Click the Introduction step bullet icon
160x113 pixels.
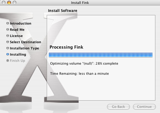click(x=8, y=23)
